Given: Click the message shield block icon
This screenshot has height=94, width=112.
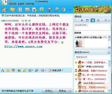Looking at the screenshot, I should pos(43,70).
